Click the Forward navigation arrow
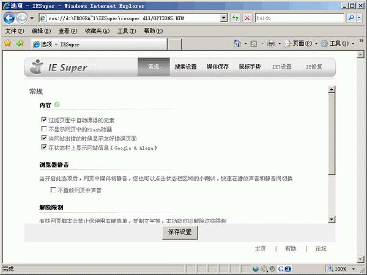Screen dimensions: 367x275 [22, 18]
